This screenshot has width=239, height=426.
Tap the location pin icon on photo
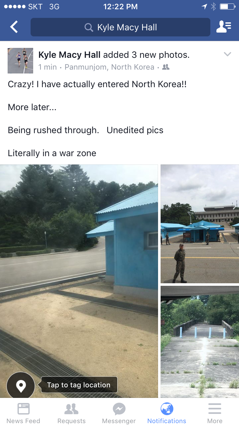21,386
